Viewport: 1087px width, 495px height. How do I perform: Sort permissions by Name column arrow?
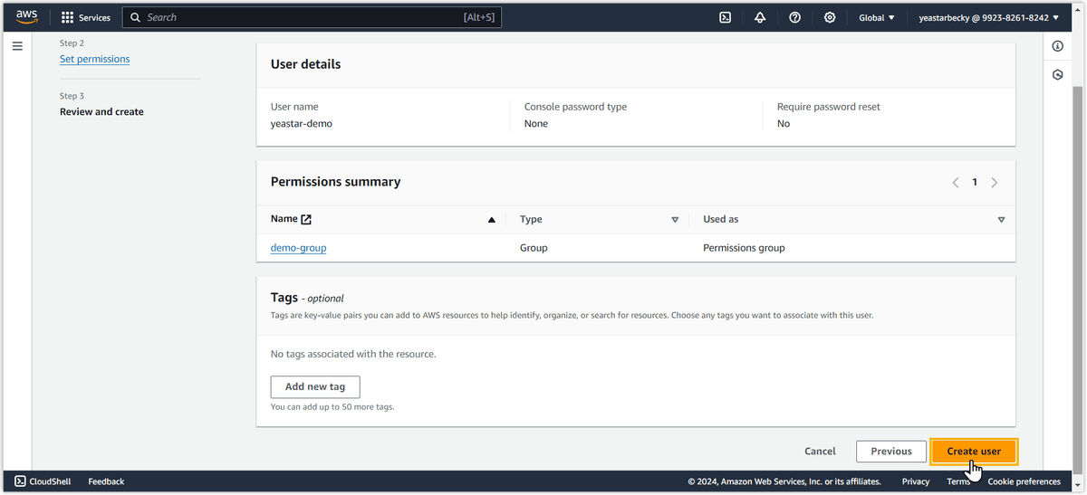(492, 219)
